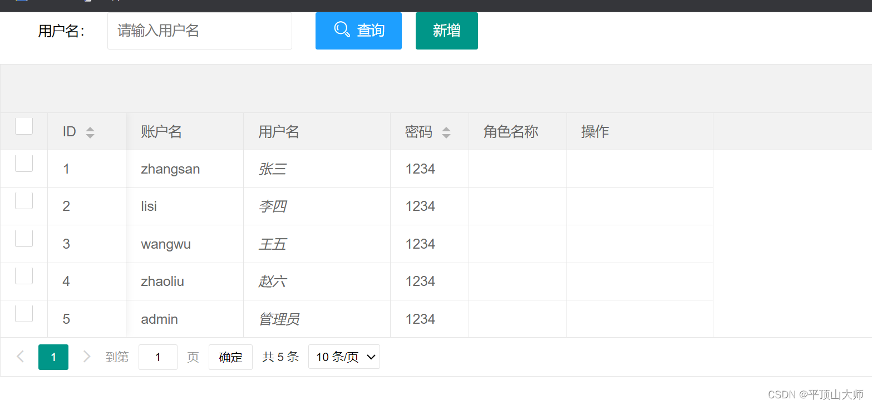Click the lisi account name cell
Screen dimensions: 872x405
coord(185,206)
